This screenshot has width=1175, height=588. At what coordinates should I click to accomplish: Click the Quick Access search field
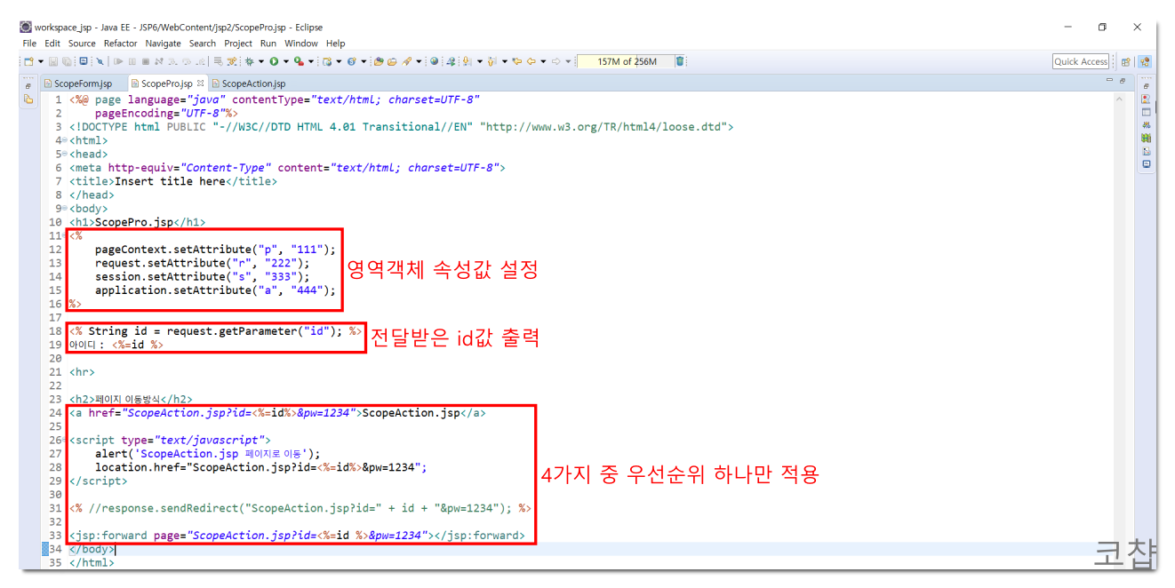pyautogui.click(x=1081, y=62)
